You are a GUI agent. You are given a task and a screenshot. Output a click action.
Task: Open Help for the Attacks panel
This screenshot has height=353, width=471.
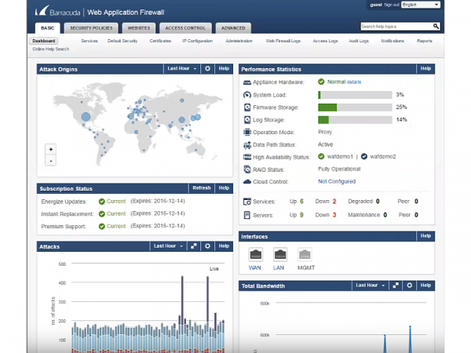[x=224, y=246]
